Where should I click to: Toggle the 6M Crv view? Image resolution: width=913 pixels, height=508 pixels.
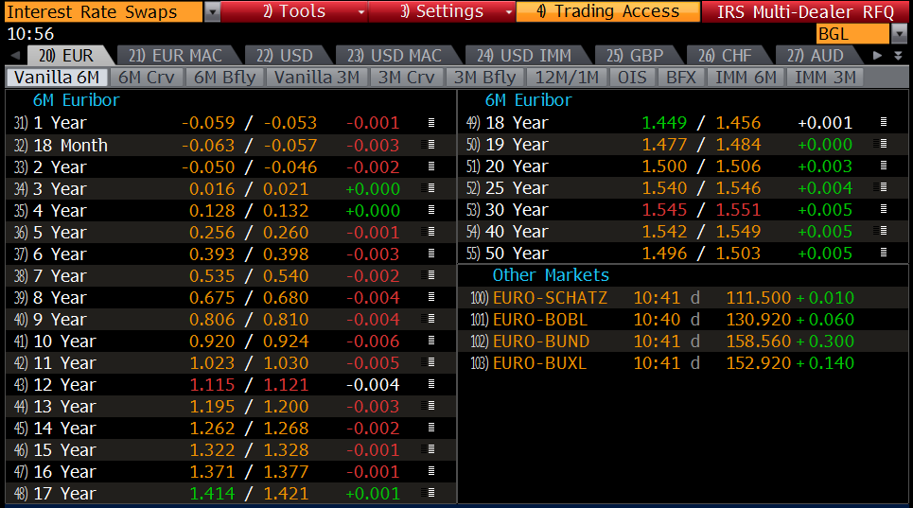click(x=147, y=78)
